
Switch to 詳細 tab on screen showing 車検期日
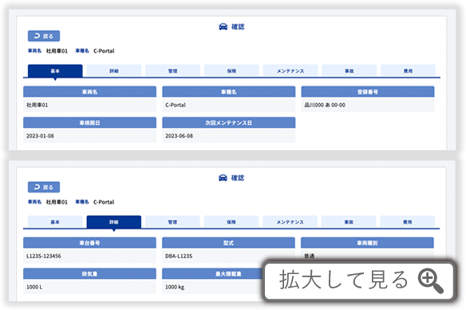[114, 71]
